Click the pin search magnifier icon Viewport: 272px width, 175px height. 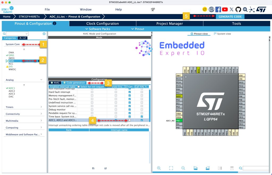(240, 168)
